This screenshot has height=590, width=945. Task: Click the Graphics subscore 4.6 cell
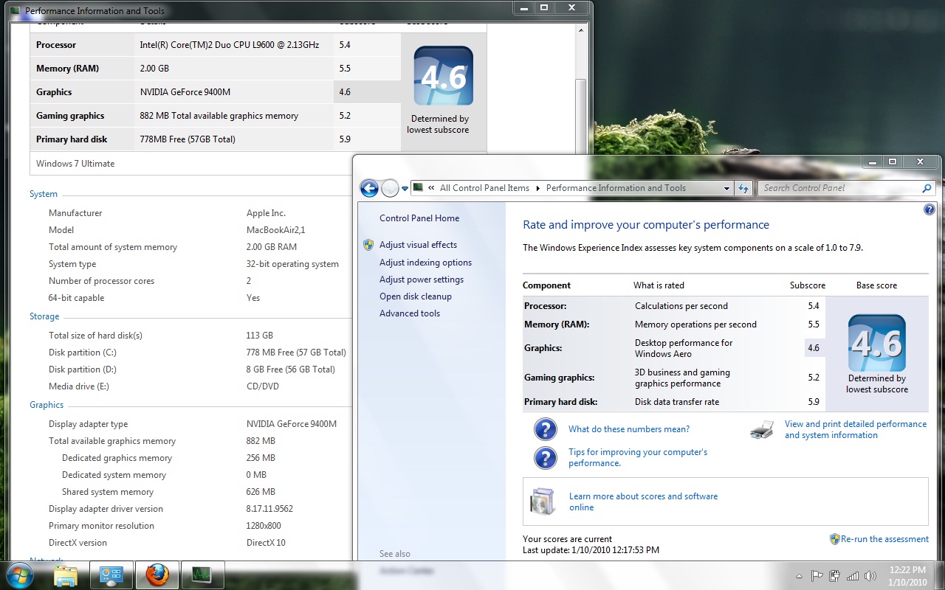pyautogui.click(x=814, y=348)
